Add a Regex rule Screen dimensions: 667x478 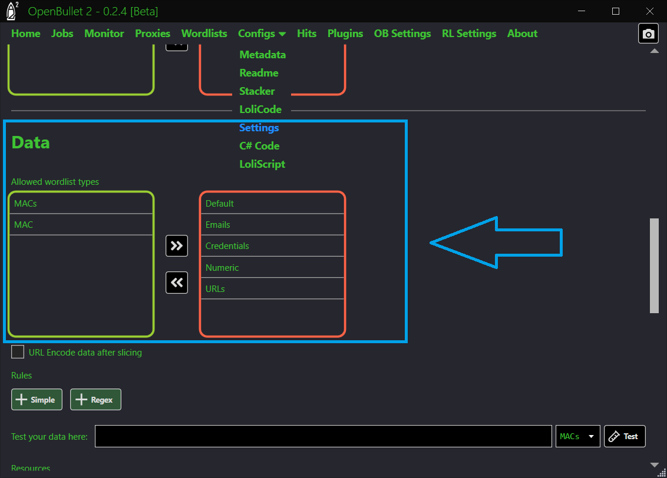(95, 400)
